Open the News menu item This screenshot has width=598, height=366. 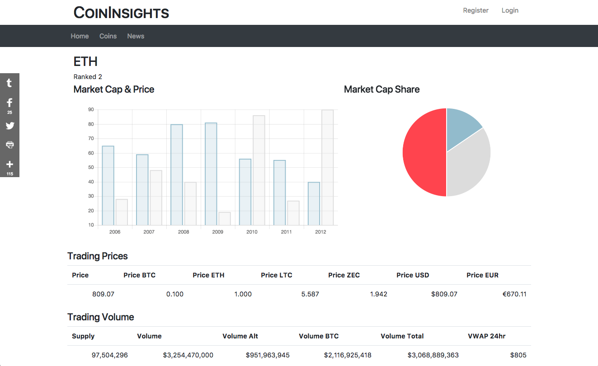tap(136, 36)
